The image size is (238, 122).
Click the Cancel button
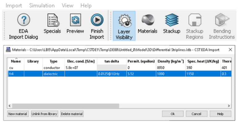coord(196,114)
